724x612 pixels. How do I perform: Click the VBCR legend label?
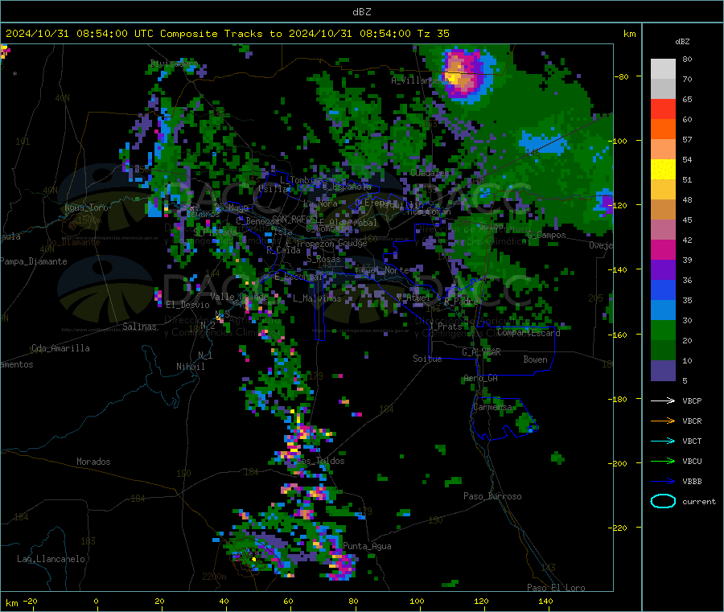coord(692,421)
